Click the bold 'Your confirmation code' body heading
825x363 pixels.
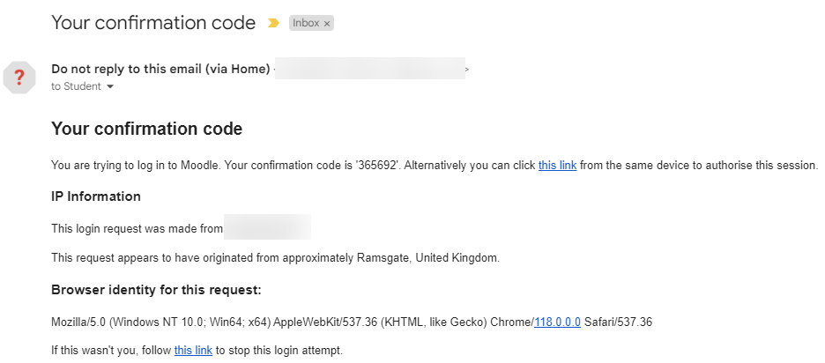[147, 129]
